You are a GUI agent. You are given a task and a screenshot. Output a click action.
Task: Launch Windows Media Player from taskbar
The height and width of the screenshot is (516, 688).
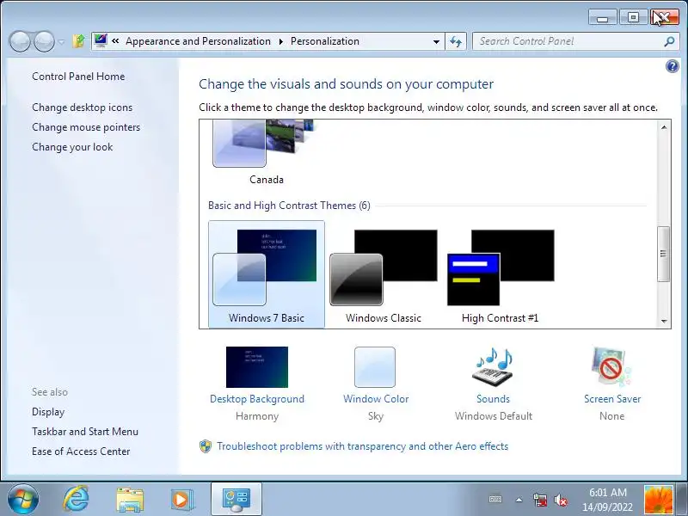[x=181, y=500]
